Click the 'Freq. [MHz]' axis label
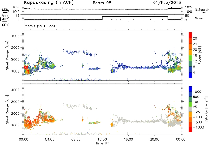This screenshot has height=145, width=209. (5, 18)
